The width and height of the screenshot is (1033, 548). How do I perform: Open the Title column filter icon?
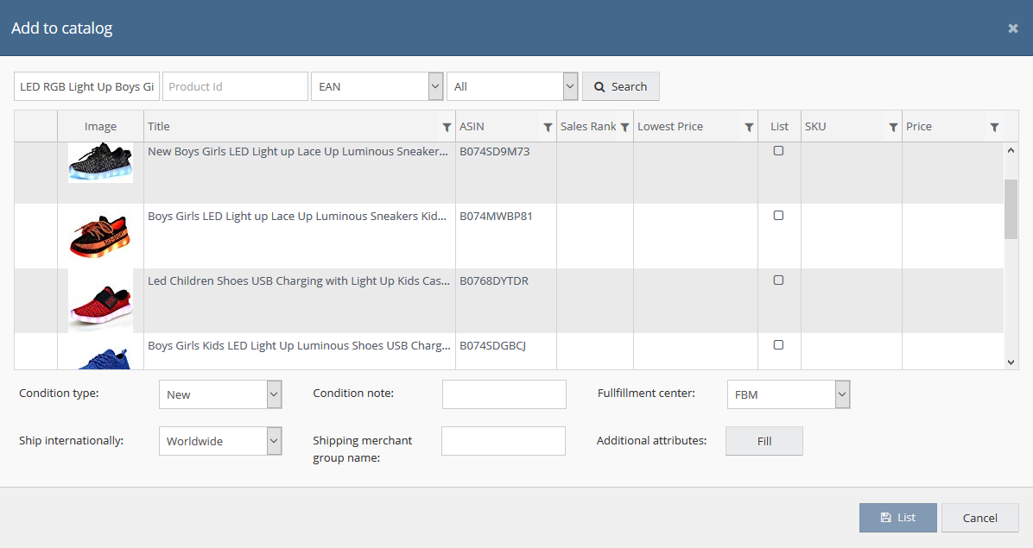click(x=447, y=127)
